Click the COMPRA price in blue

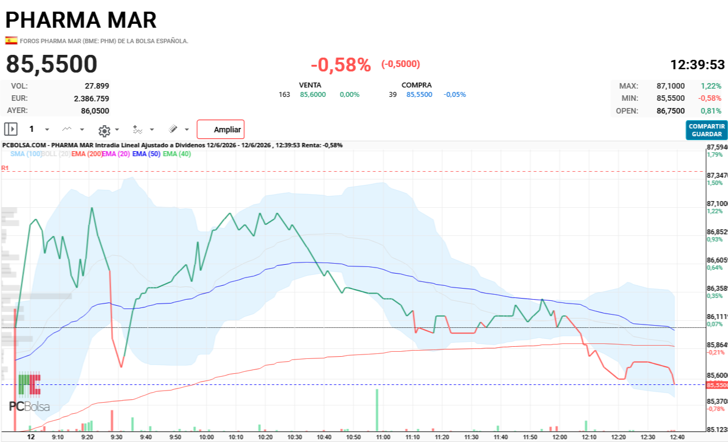(420, 95)
